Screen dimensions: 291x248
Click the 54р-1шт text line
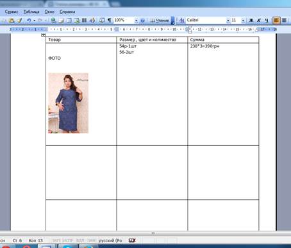pyautogui.click(x=128, y=46)
